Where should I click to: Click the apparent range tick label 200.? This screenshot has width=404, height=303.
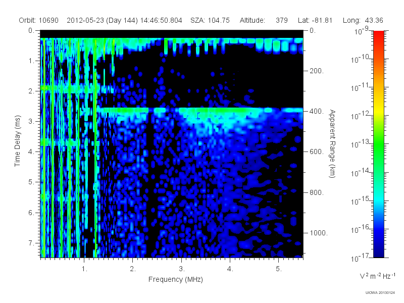coord(317,71)
